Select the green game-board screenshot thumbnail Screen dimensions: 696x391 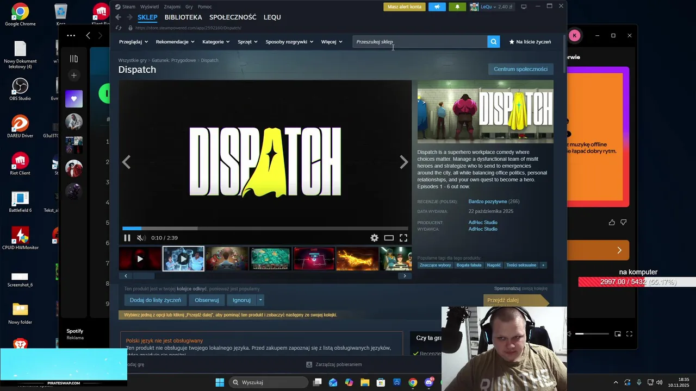pos(270,258)
